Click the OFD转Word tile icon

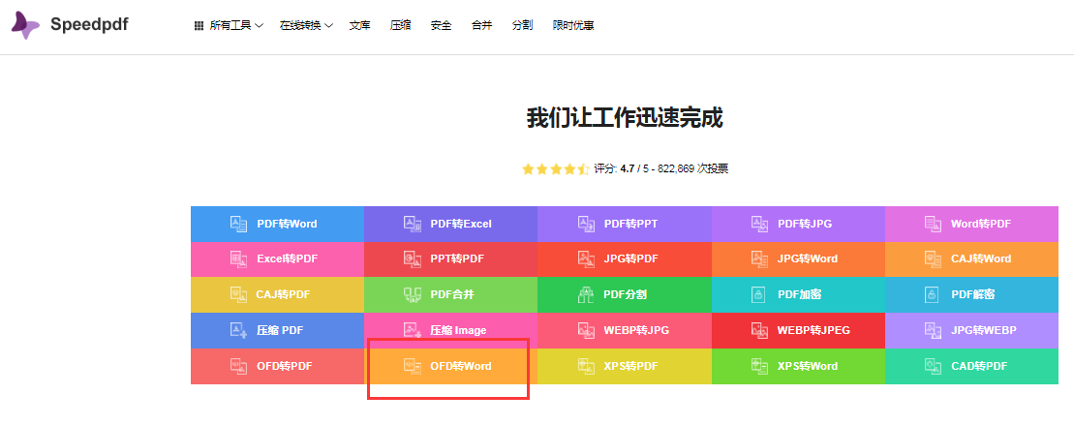[413, 366]
